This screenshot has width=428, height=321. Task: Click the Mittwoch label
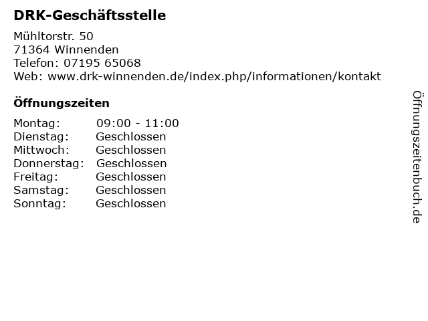pyautogui.click(x=41, y=150)
